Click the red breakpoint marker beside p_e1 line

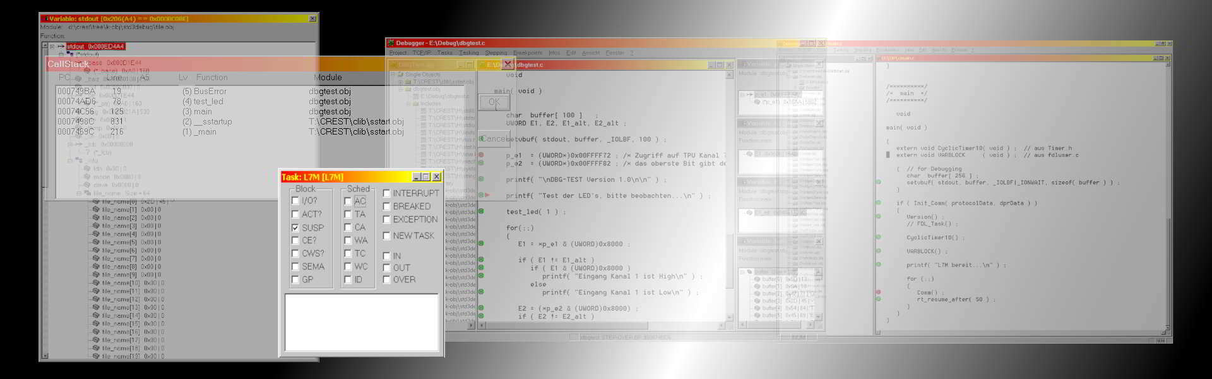point(481,155)
